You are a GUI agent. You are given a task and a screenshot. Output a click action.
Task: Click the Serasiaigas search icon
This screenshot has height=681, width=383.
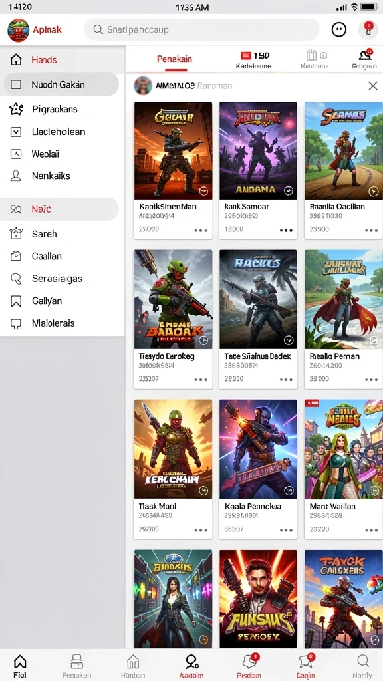(16, 279)
